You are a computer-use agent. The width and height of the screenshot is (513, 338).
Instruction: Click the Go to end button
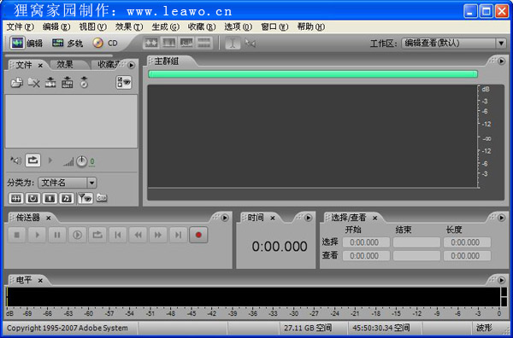pos(179,235)
